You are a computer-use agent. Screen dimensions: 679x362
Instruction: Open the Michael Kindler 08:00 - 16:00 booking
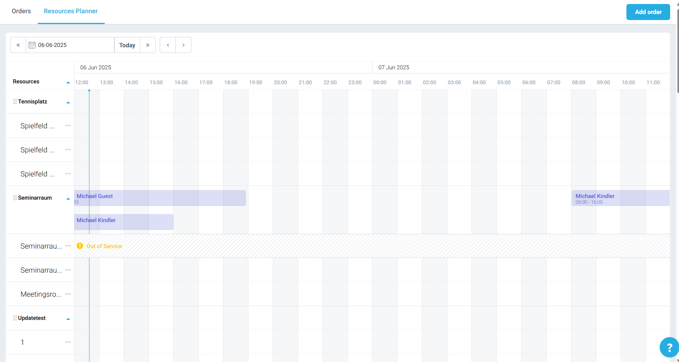tap(621, 198)
